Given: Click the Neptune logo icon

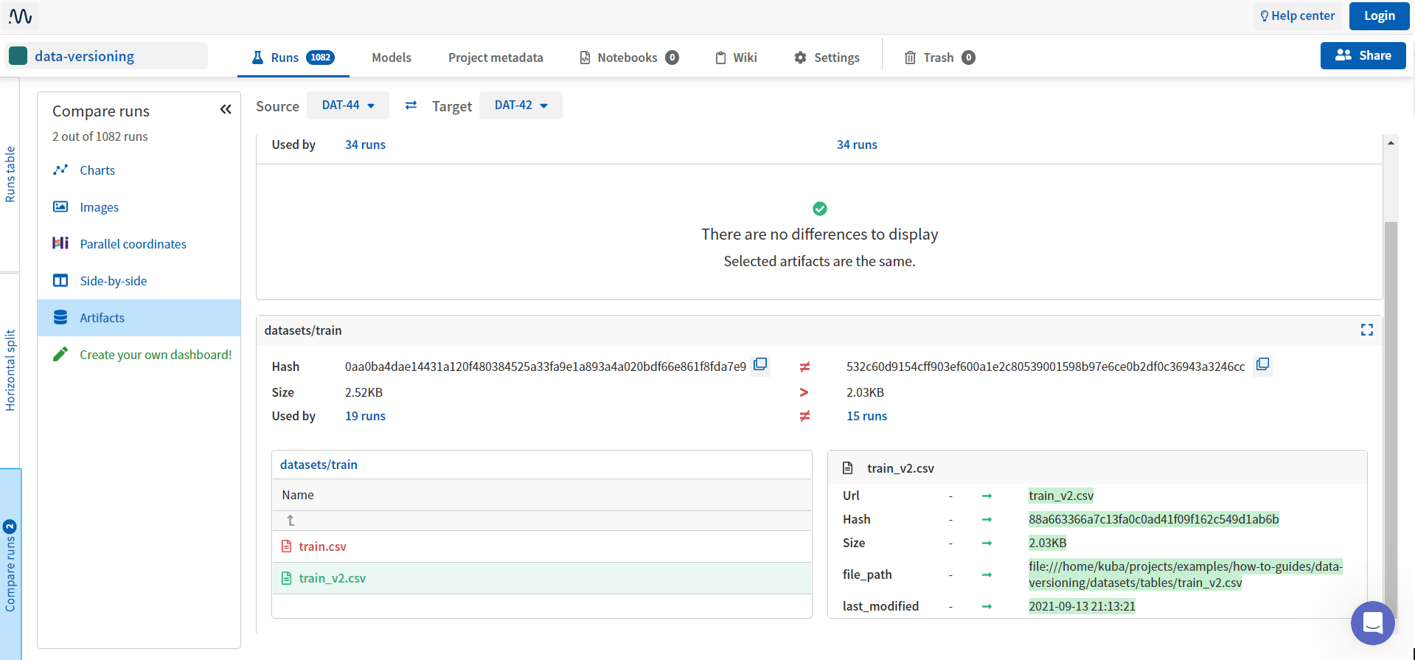Looking at the screenshot, I should coord(20,15).
